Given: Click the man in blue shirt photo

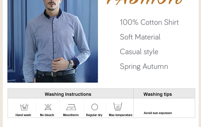Looking at the screenshot, I should [x=53, y=41].
